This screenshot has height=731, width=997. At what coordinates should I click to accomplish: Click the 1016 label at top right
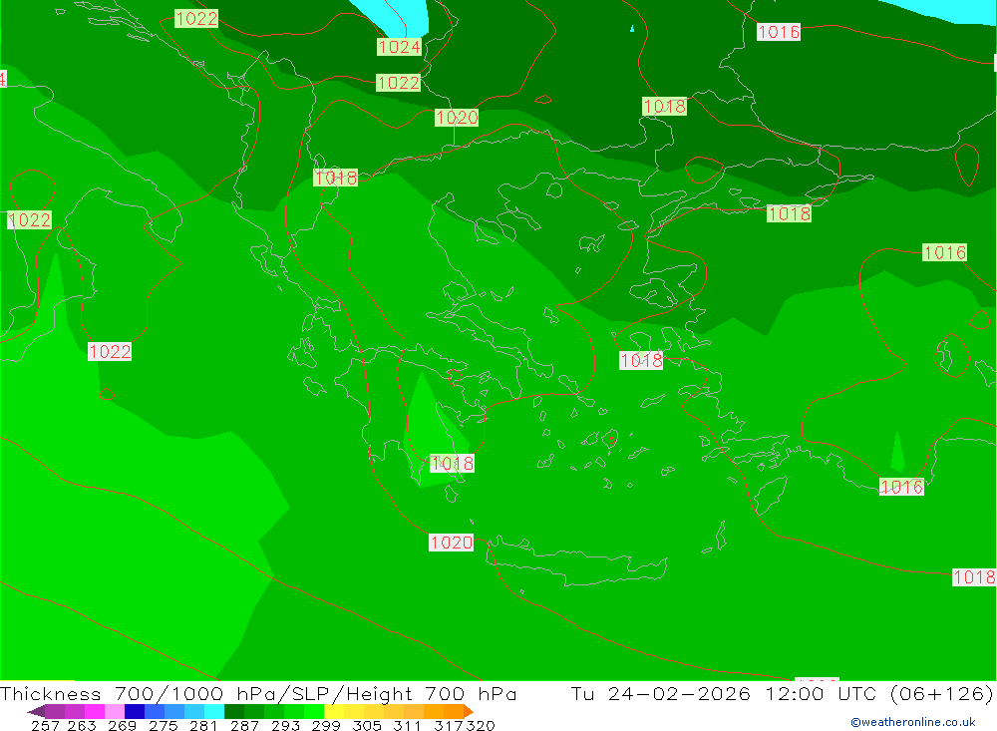779,32
